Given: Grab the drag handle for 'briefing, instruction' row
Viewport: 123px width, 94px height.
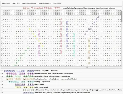Looking at the screenshot, I should [1, 79].
